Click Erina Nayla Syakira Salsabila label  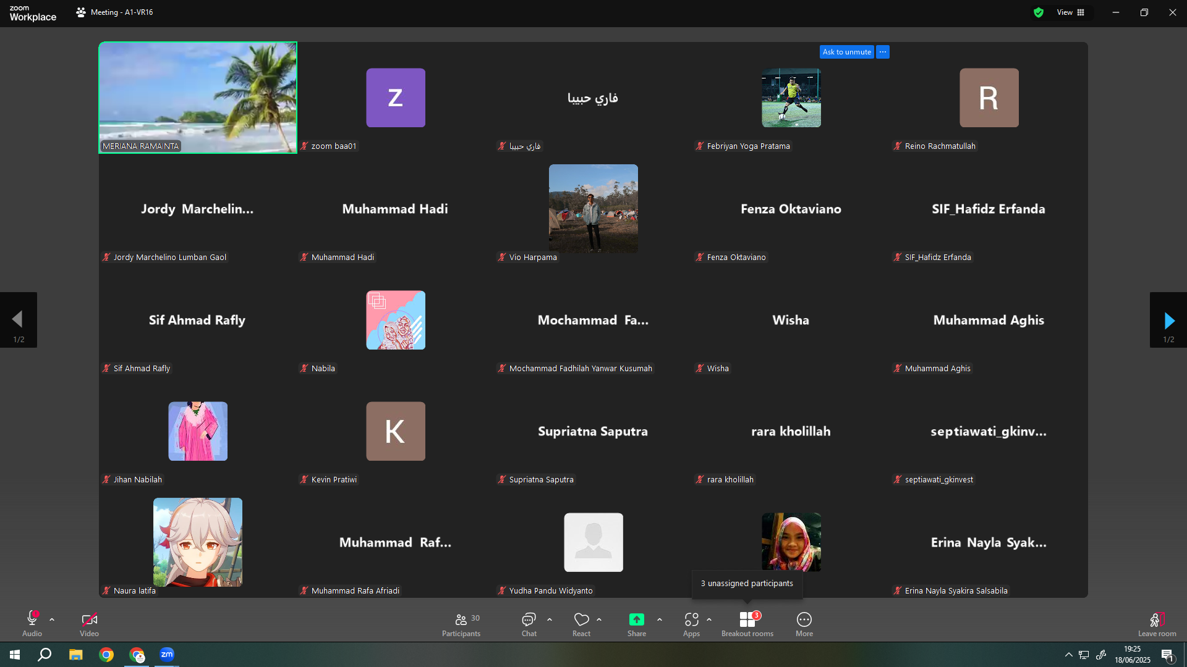click(x=956, y=590)
